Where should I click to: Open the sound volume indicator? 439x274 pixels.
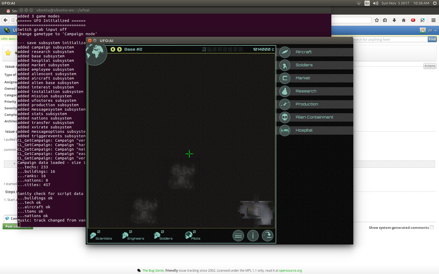pyautogui.click(x=376, y=3)
